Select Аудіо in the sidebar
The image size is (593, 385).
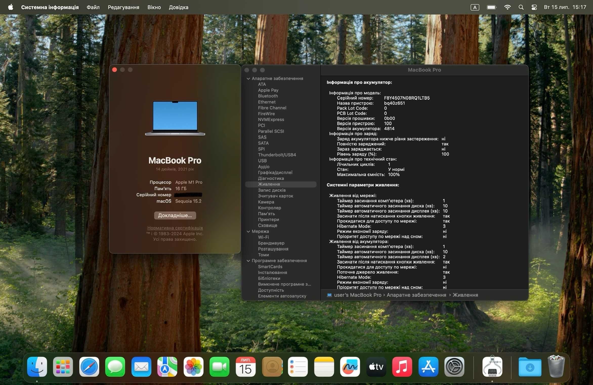click(x=264, y=167)
